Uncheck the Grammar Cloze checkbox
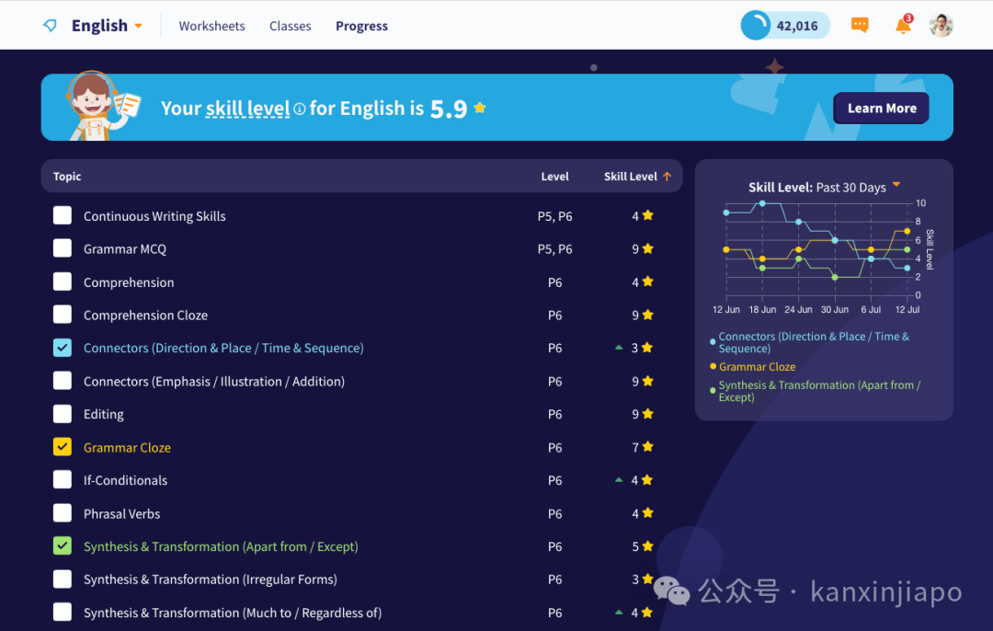Screen dimensions: 993x631 tap(63, 447)
